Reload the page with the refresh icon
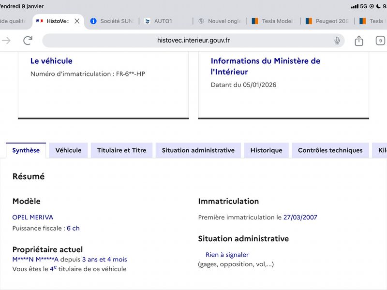This screenshot has width=387, height=290. click(28, 41)
